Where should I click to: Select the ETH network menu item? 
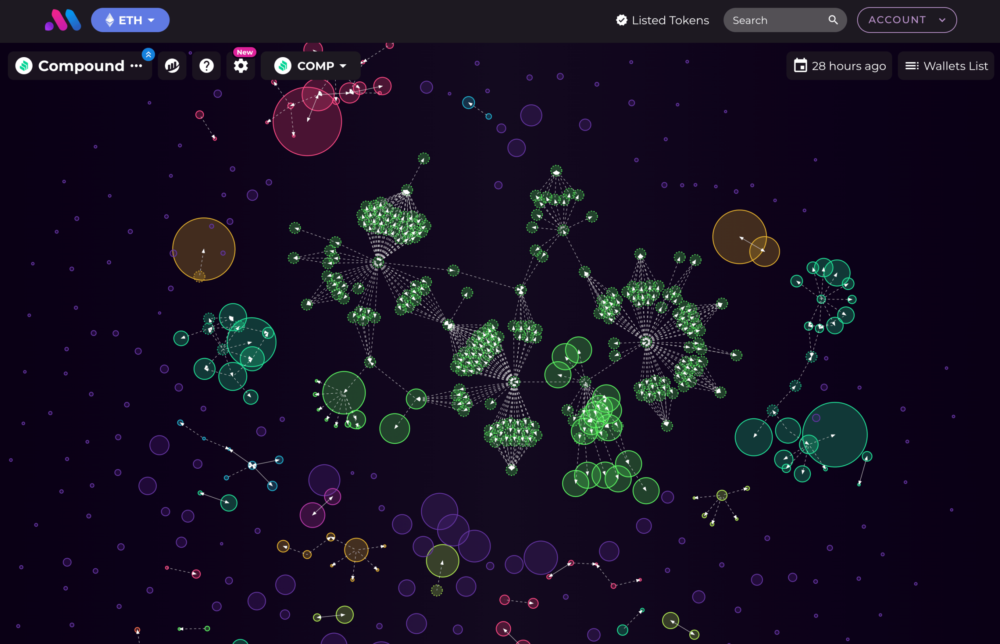pyautogui.click(x=129, y=20)
